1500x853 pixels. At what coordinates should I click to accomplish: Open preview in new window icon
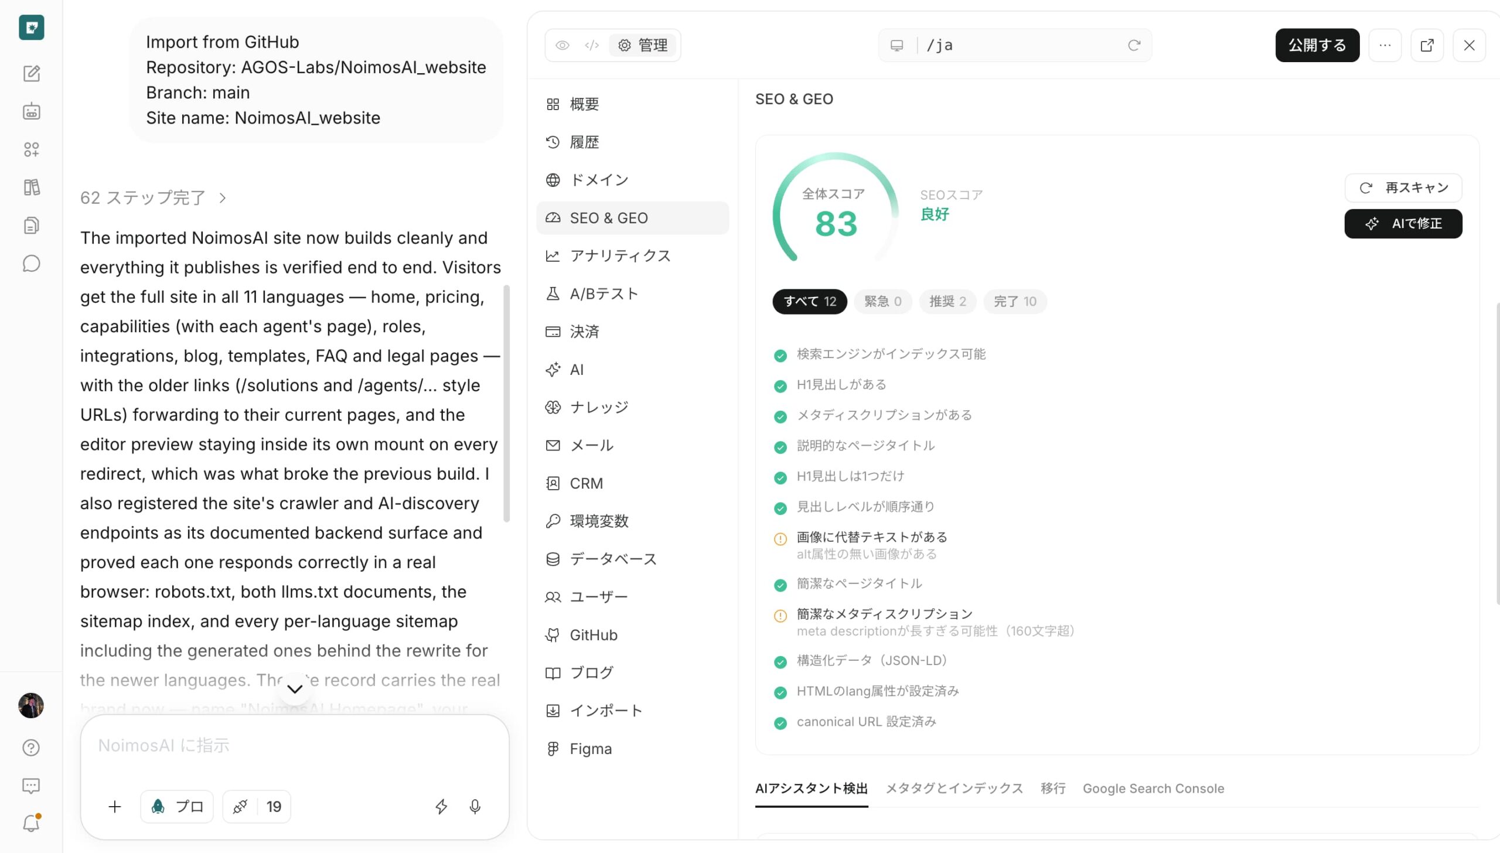(x=1427, y=45)
